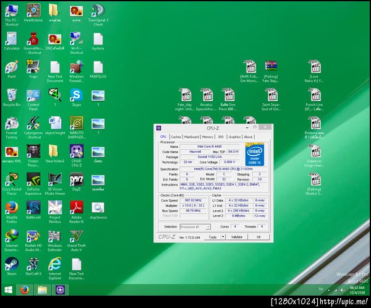
Task: Switch to CPU-Z Mainboard tab
Action: (x=192, y=137)
